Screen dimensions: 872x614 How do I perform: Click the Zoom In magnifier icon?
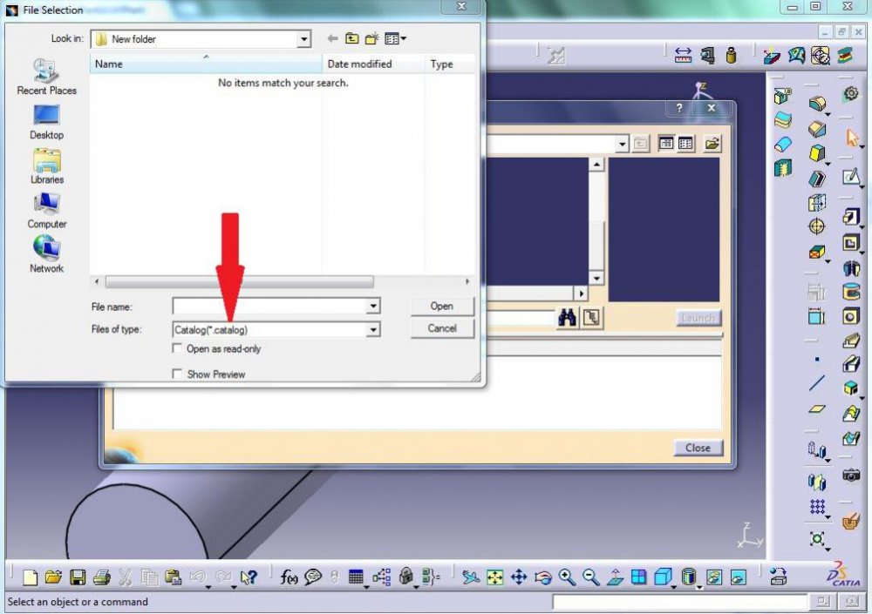click(567, 577)
